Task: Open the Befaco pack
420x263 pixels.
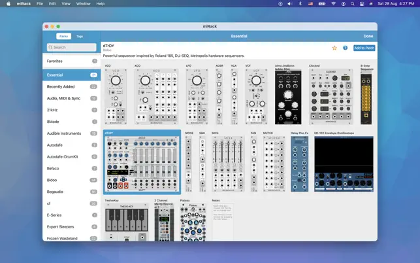Action: click(71, 168)
